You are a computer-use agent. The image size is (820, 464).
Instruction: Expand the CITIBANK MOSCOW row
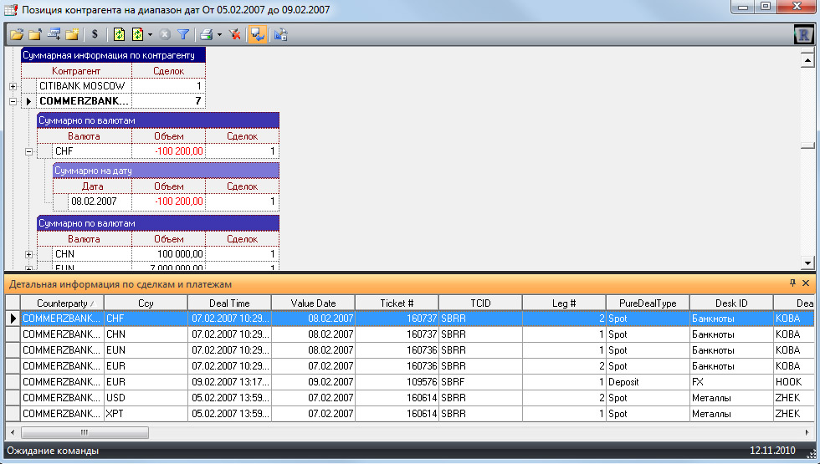13,86
